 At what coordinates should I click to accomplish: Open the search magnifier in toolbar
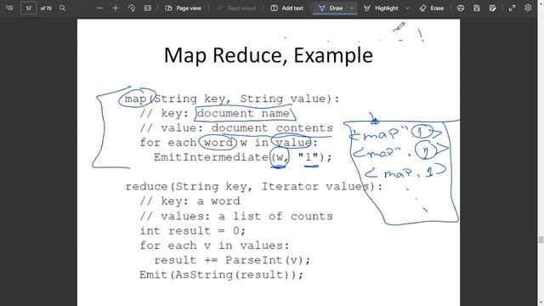click(x=62, y=8)
